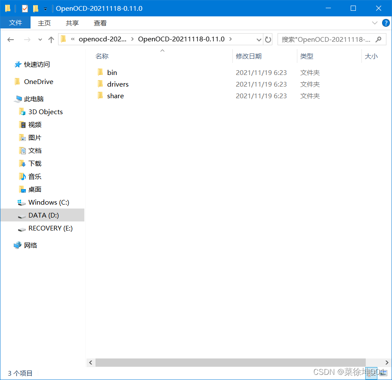Screen dimensions: 392x380
Task: Open the recent locations dropdown
Action: 40,40
